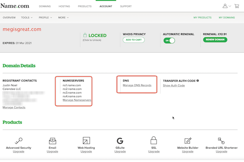Click the Registrant Contacts heading
The image size is (244, 162).
[20, 81]
